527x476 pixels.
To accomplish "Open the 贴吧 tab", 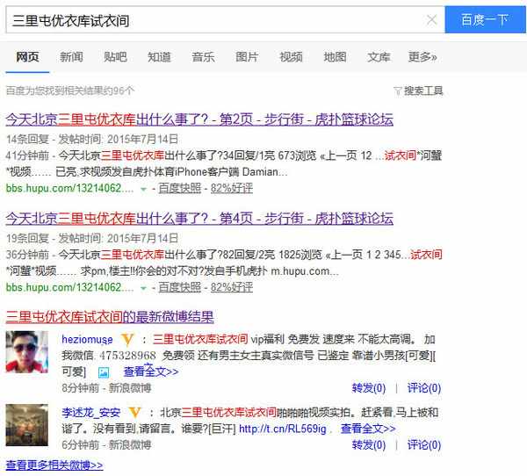I will (115, 57).
